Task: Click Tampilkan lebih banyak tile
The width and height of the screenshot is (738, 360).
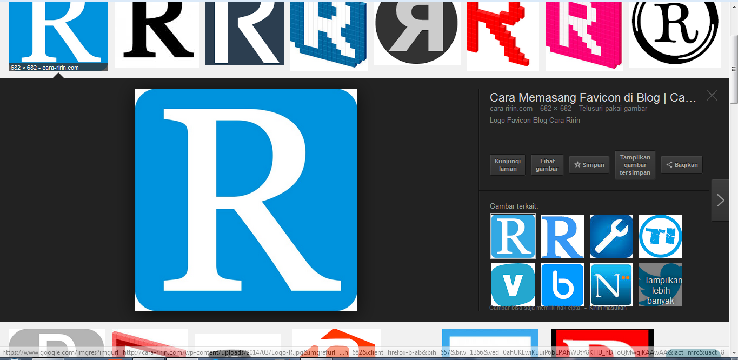Action: click(661, 285)
